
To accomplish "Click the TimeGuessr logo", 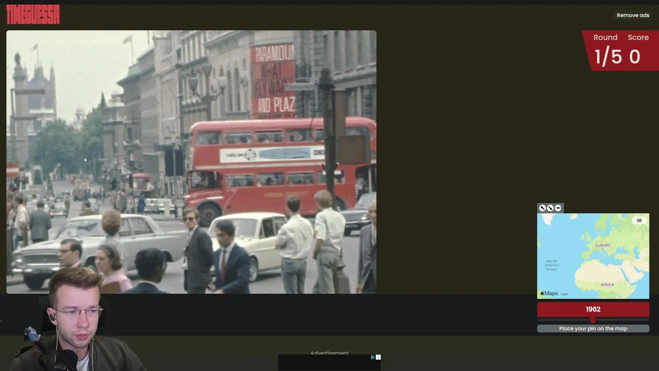I will pos(33,14).
